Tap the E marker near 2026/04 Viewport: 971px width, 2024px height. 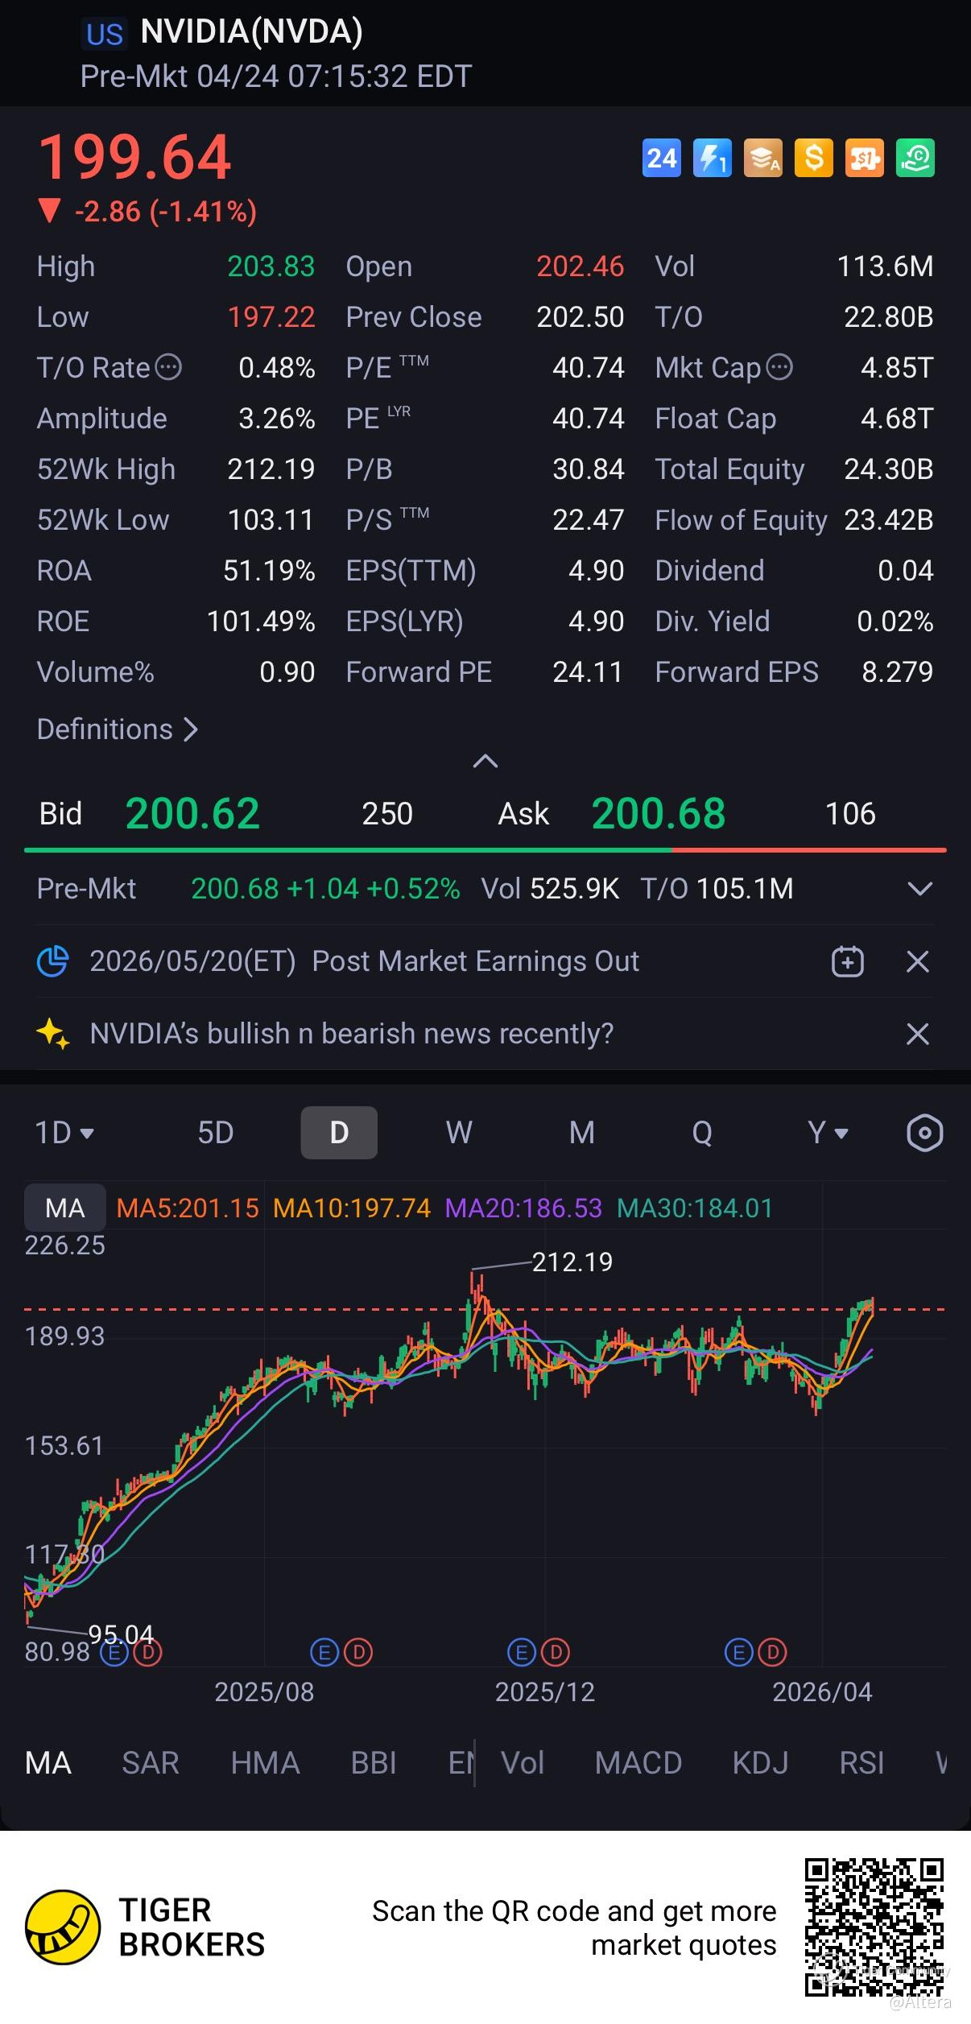pyautogui.click(x=738, y=1654)
